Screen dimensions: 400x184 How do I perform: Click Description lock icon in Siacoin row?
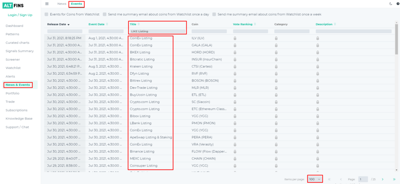click(318, 102)
